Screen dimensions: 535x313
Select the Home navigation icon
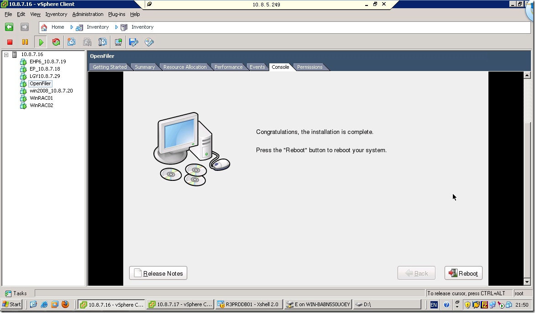pyautogui.click(x=44, y=27)
